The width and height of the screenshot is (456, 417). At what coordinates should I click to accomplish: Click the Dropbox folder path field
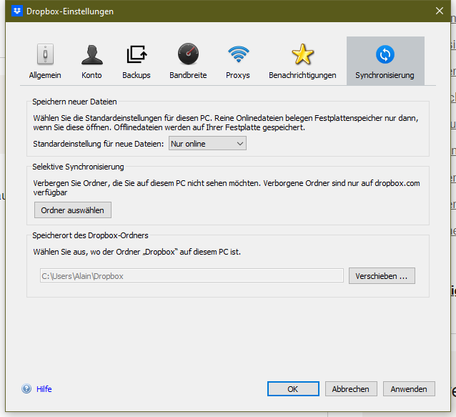click(x=192, y=276)
